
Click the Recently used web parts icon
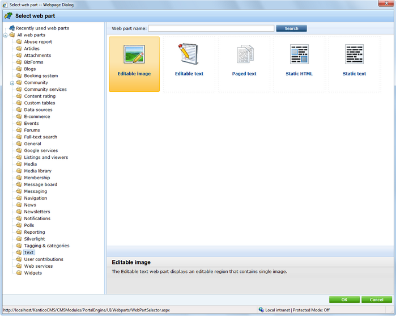11,28
